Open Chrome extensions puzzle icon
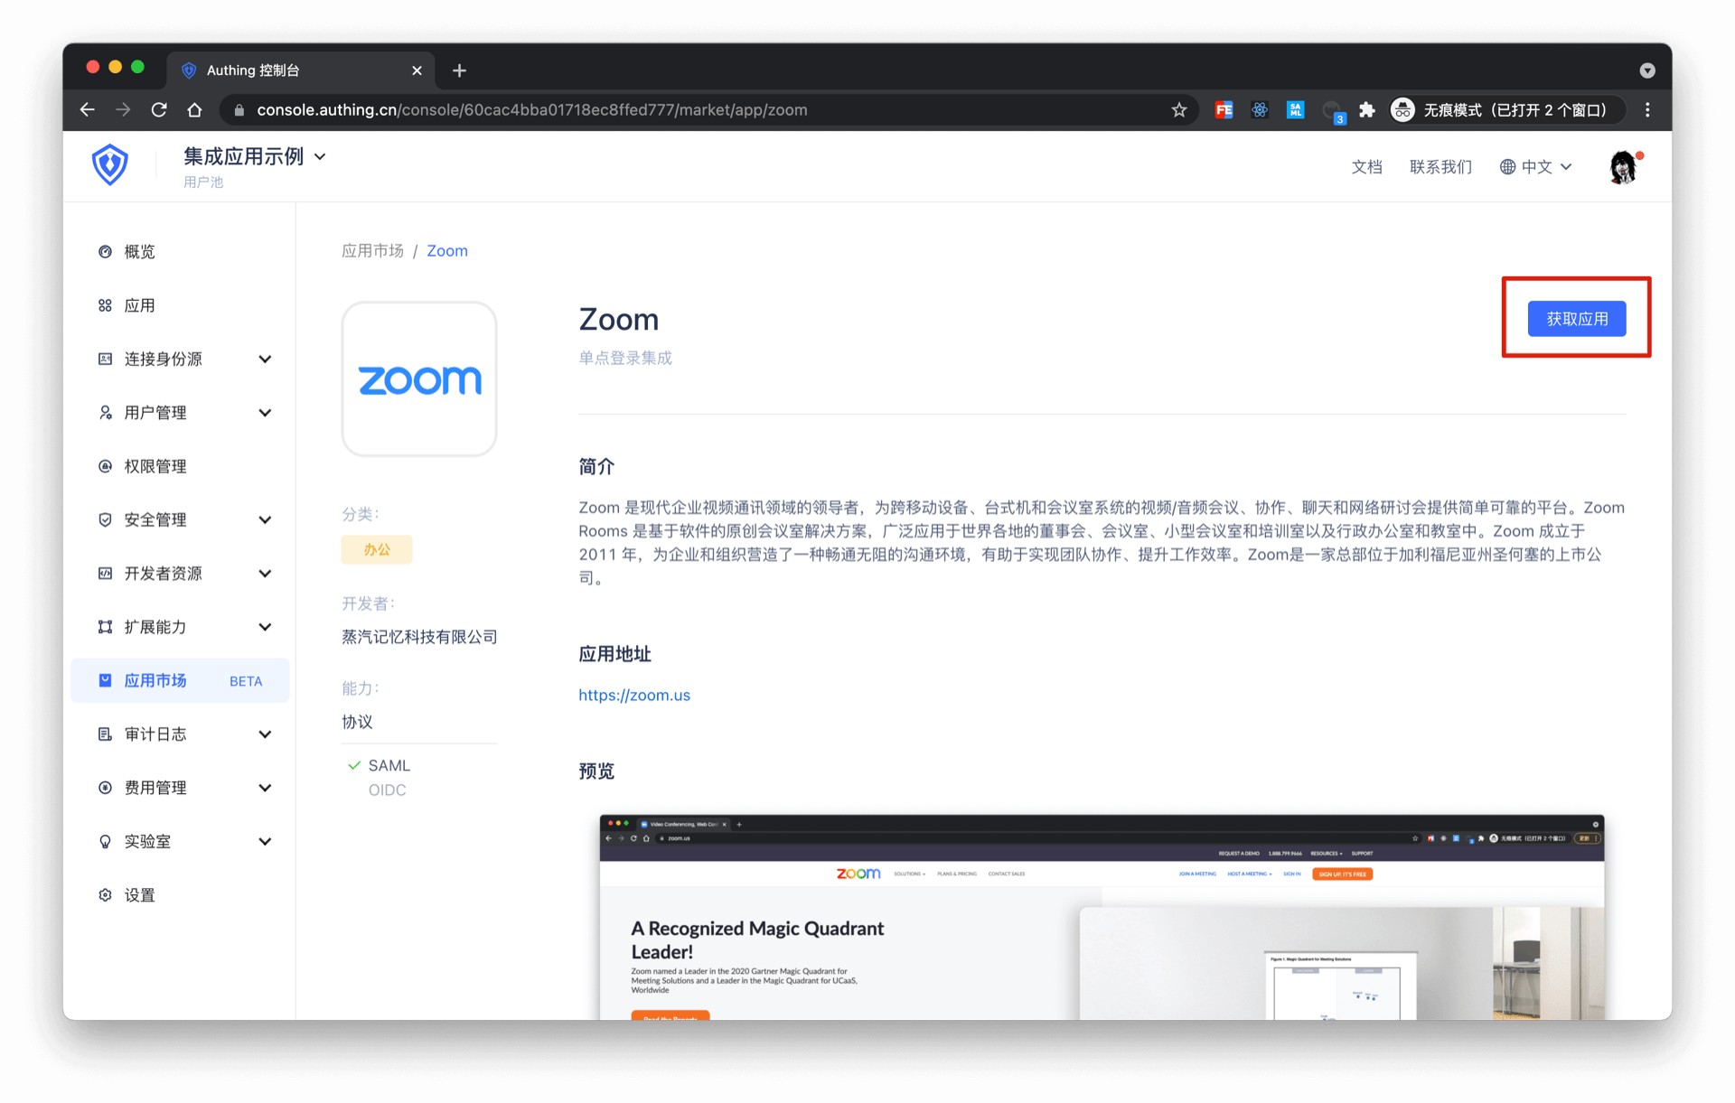 1367,110
